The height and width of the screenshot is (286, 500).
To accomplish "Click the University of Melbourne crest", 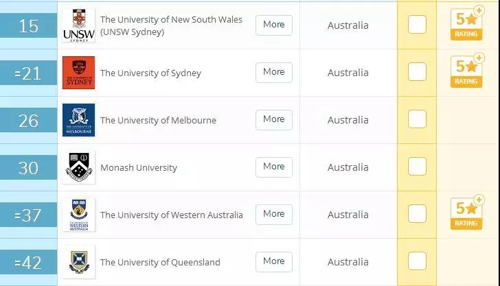I will coord(78,120).
